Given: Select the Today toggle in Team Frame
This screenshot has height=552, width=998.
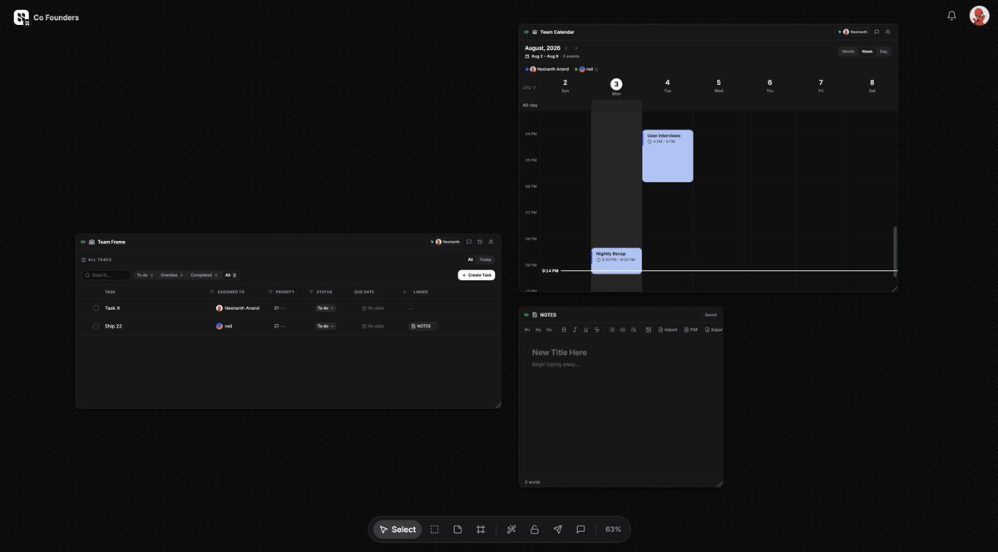Looking at the screenshot, I should point(485,259).
